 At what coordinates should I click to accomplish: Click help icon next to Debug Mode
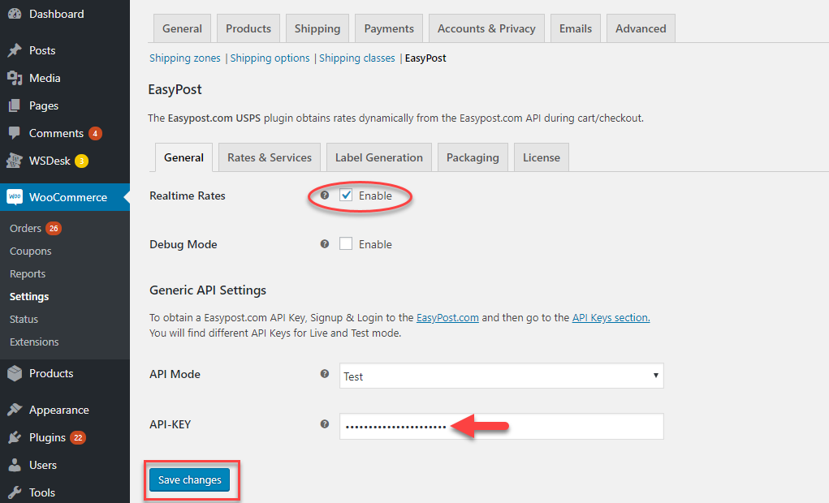click(x=325, y=244)
